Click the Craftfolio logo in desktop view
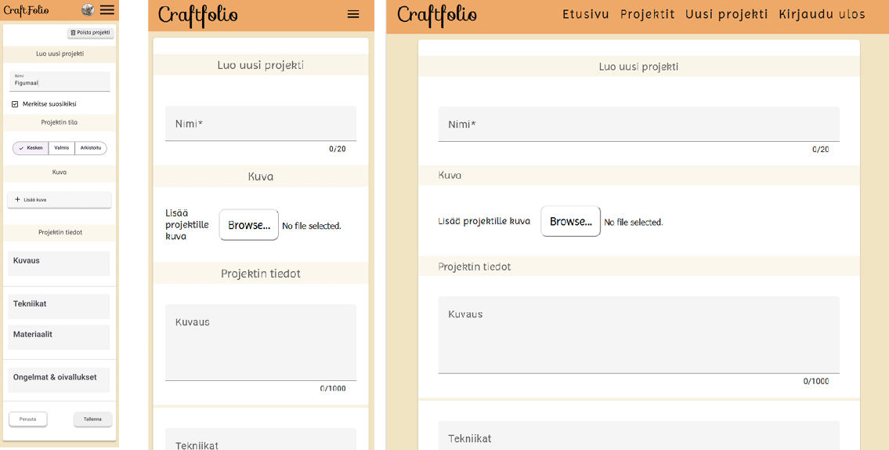Screen dimensions: 889x450 pos(436,15)
